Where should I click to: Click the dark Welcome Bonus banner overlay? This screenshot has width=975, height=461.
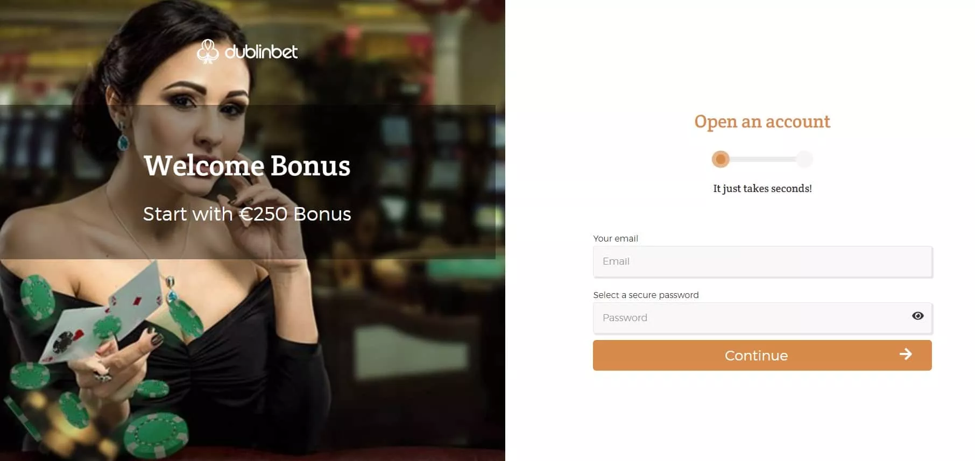pyautogui.click(x=248, y=182)
